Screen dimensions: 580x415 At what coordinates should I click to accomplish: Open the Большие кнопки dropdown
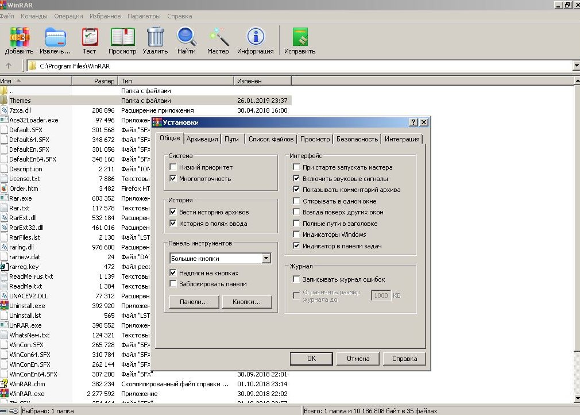pos(266,259)
